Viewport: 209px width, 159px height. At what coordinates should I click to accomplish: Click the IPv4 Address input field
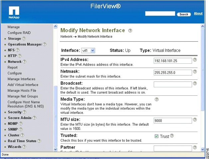point(173,61)
